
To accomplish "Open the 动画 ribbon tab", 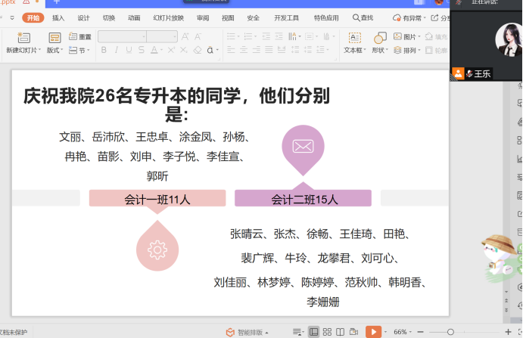I will 134,18.
